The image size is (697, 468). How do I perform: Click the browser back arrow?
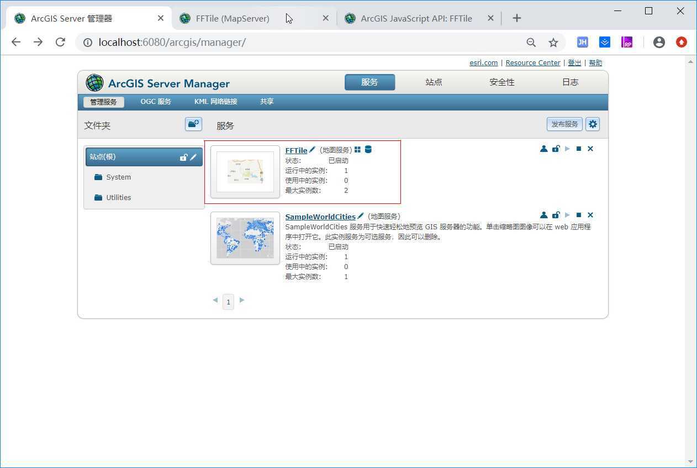16,42
